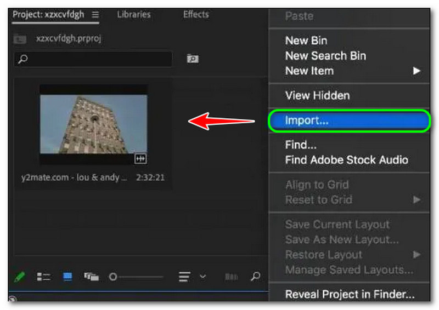This screenshot has height=310, width=439.
Task: Open the Sort Icons menu button
Action: [x=184, y=277]
